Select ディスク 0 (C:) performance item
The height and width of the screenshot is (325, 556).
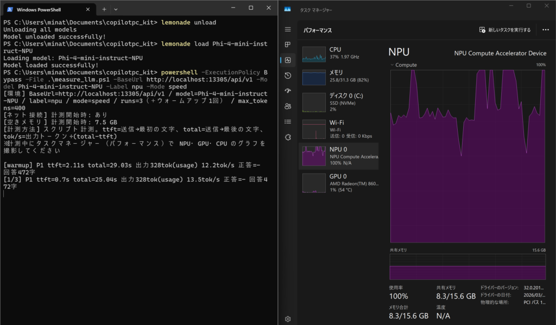click(x=339, y=102)
